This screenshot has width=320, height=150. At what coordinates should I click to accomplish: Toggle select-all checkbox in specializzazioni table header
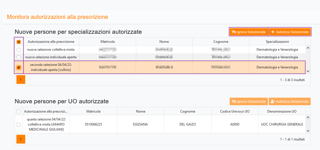pyautogui.click(x=19, y=42)
